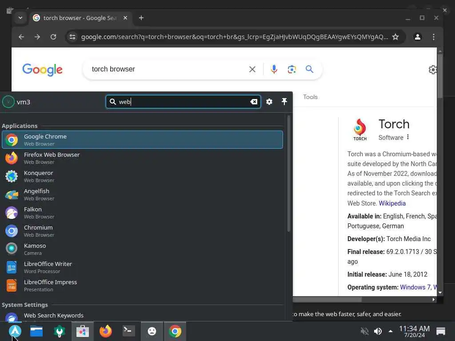
Task: Reload the current Chrome page
Action: (x=53, y=37)
